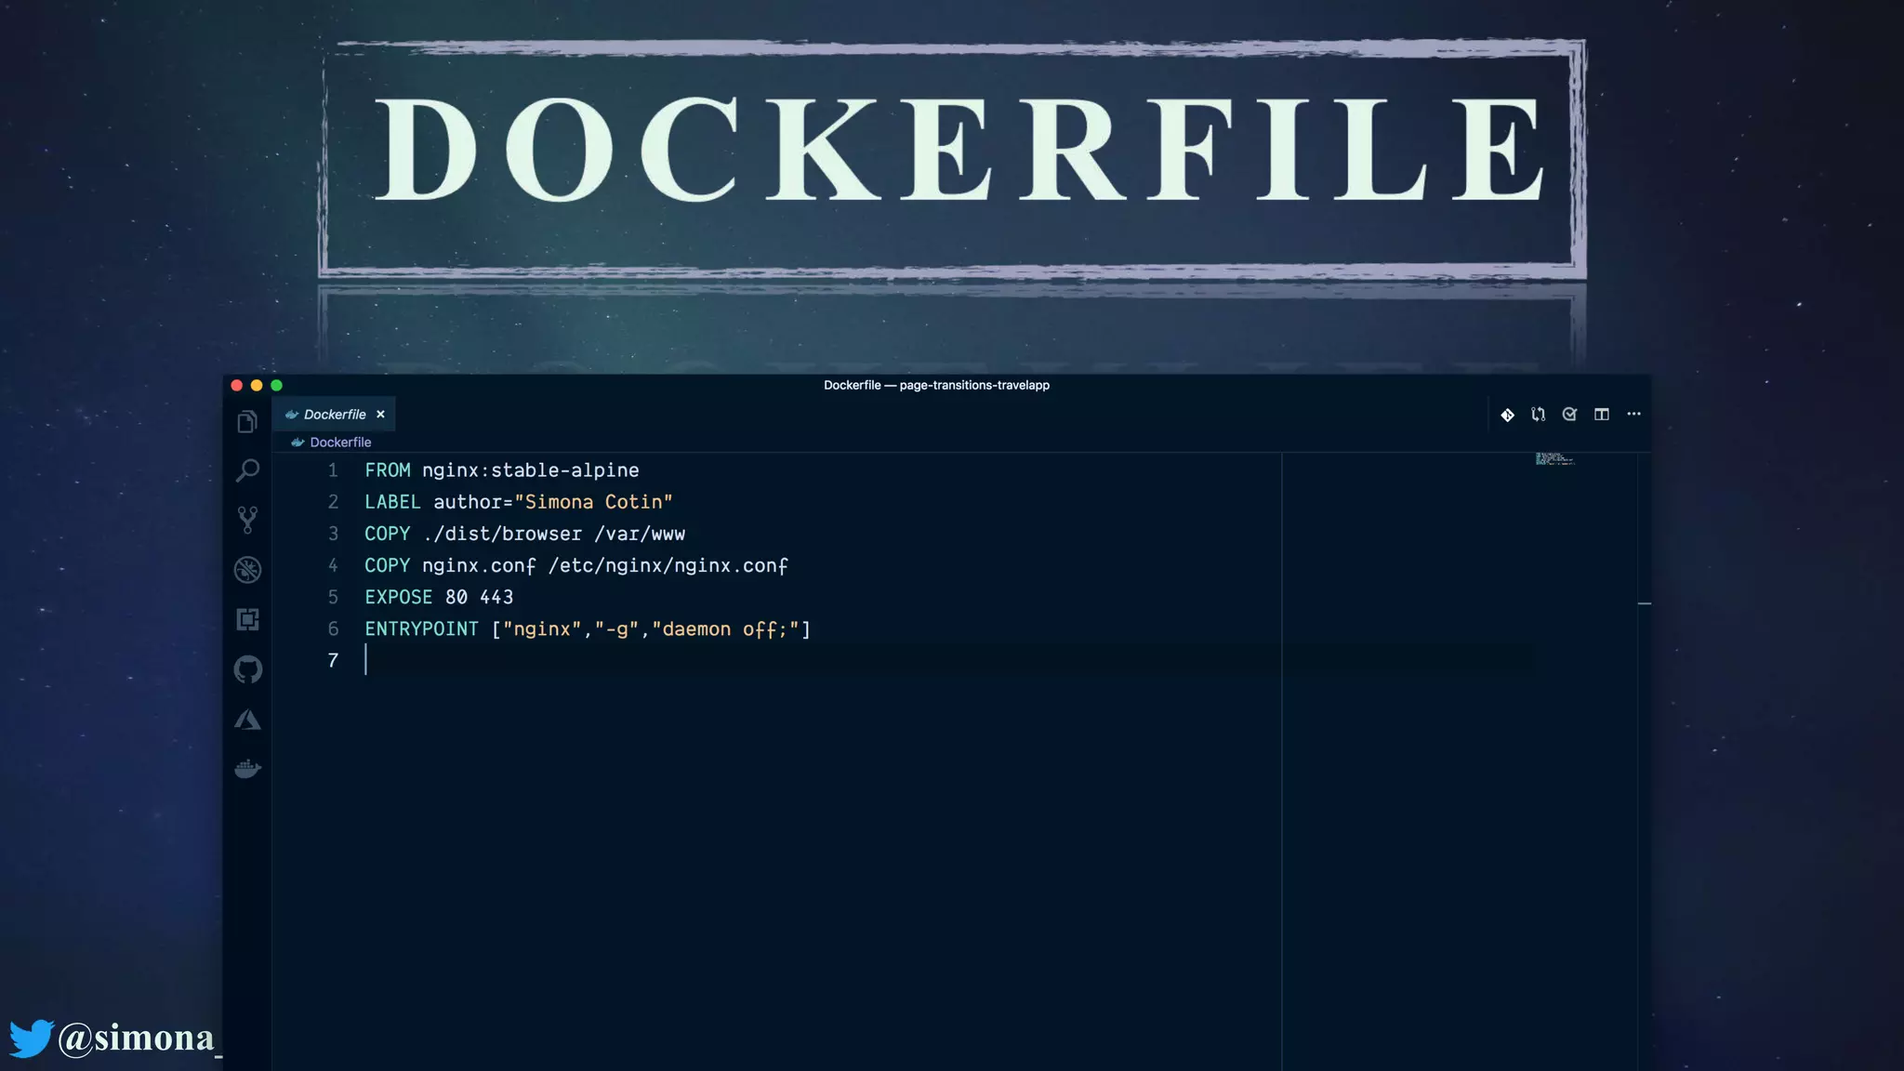
Task: Click the circular checkmark toolbar icon
Action: pyautogui.click(x=1569, y=415)
